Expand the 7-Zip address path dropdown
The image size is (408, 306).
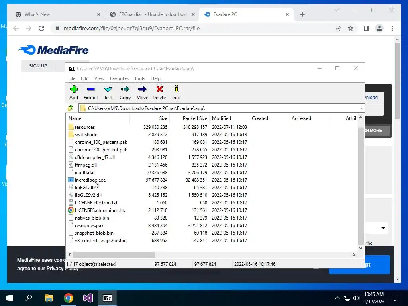click(x=361, y=108)
